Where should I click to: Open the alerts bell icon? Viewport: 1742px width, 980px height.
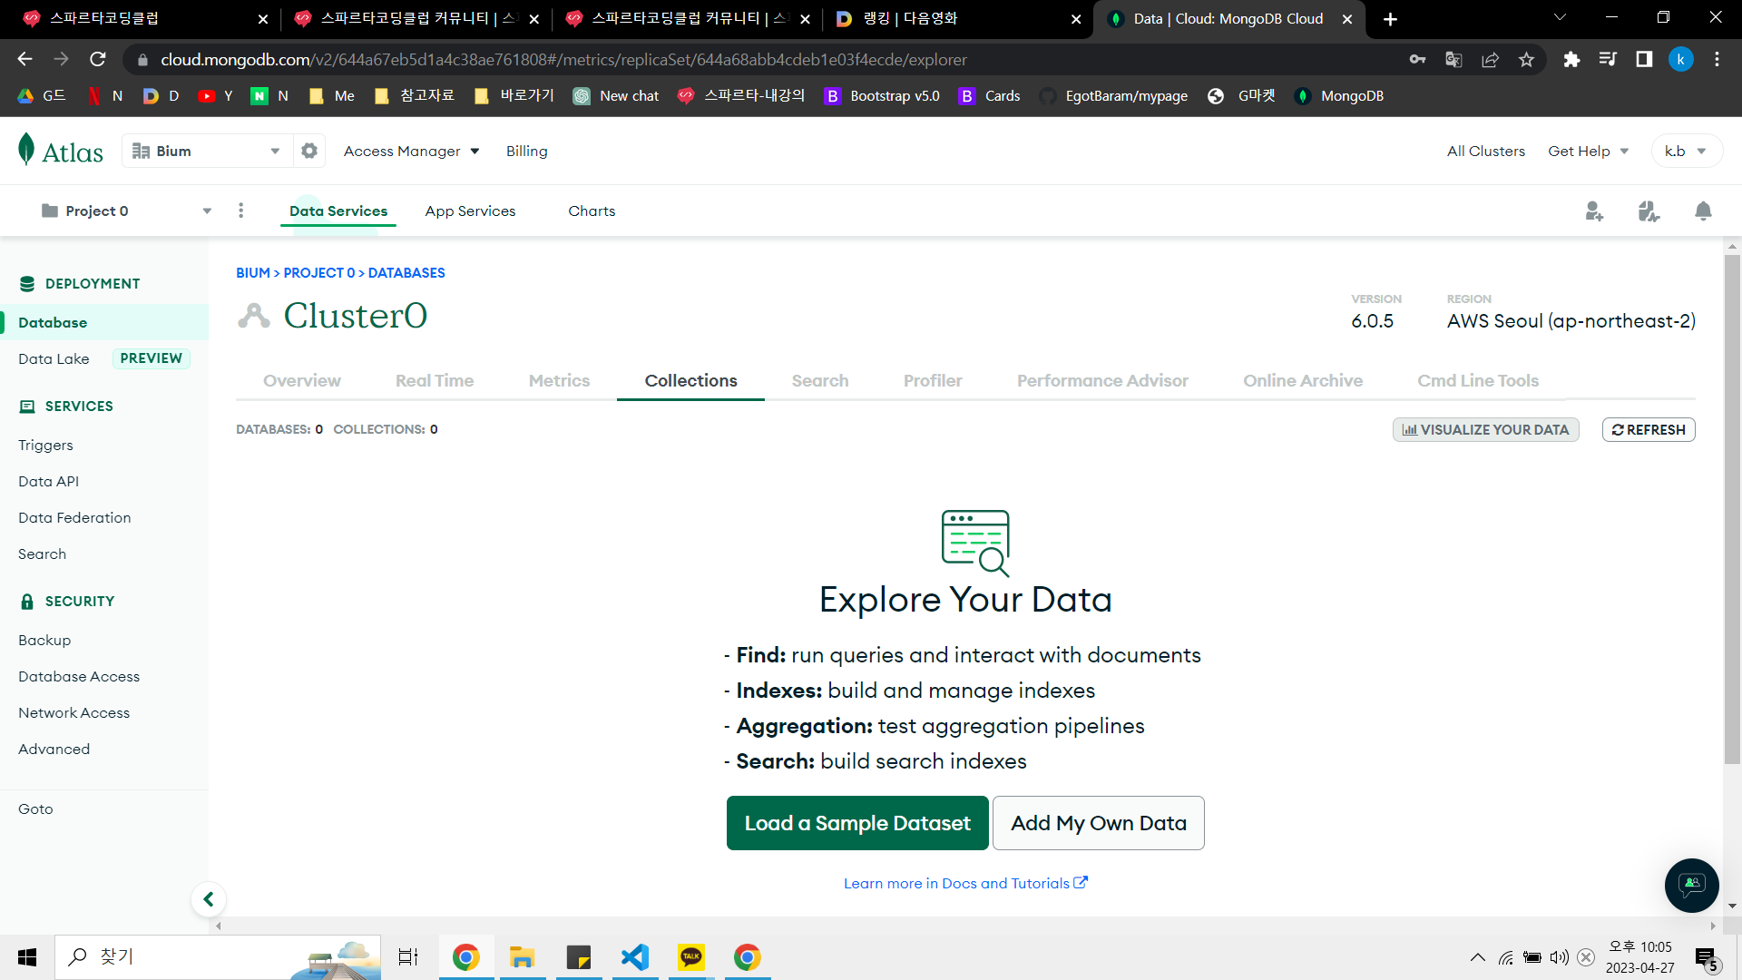click(1703, 211)
